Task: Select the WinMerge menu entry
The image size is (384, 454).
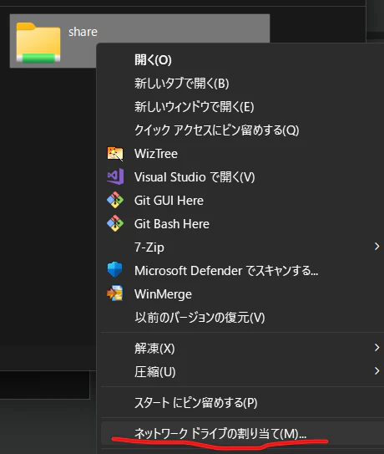Action: click(163, 294)
